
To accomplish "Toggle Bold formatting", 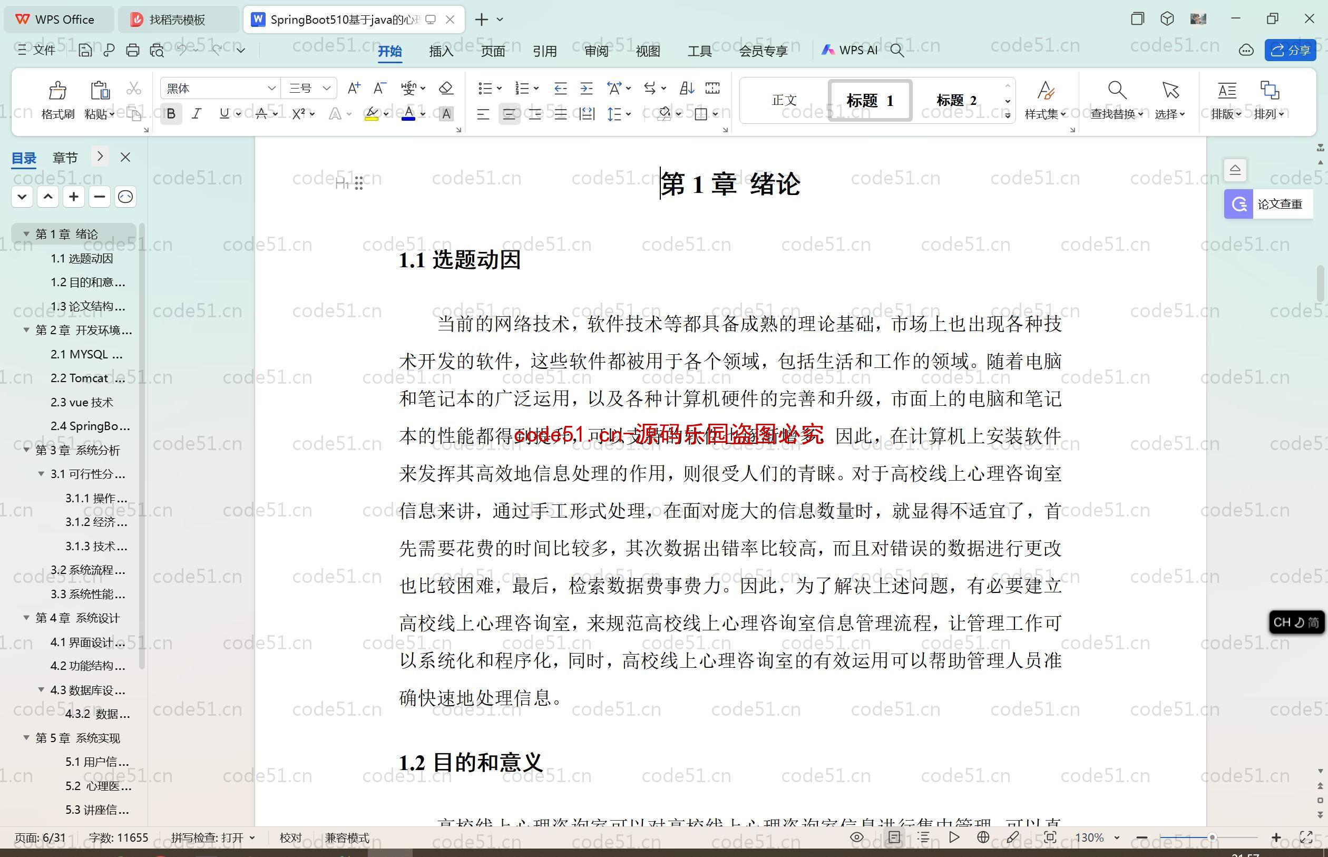I will click(x=171, y=114).
